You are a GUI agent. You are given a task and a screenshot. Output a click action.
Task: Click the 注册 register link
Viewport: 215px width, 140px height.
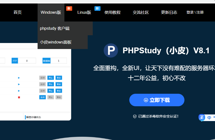200,12
